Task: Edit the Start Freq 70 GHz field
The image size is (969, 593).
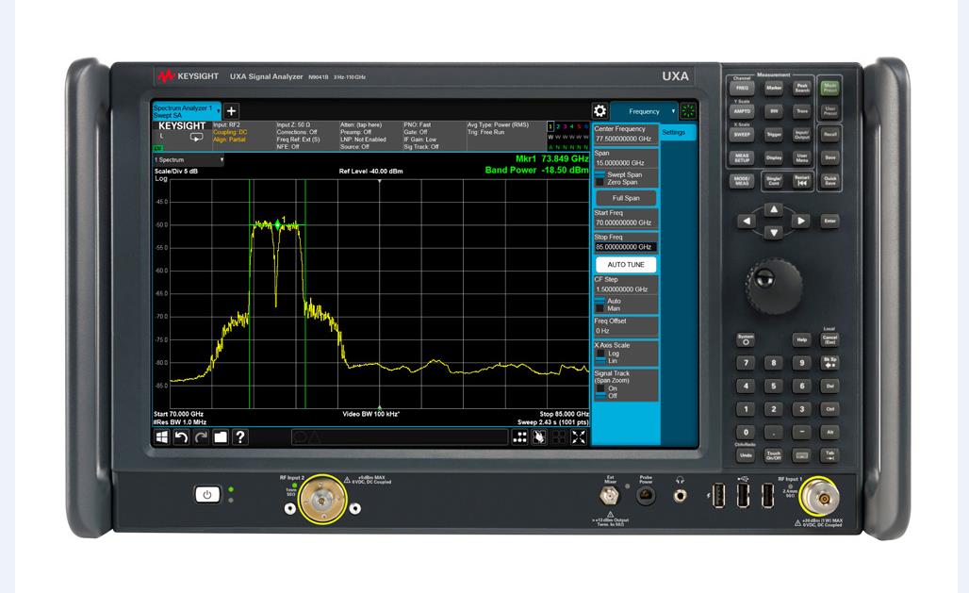Action: (626, 219)
